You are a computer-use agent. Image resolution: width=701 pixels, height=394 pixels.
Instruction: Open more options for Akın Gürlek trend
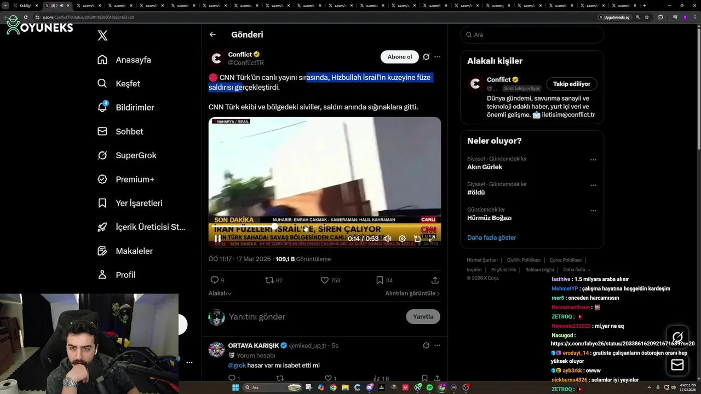(593, 160)
